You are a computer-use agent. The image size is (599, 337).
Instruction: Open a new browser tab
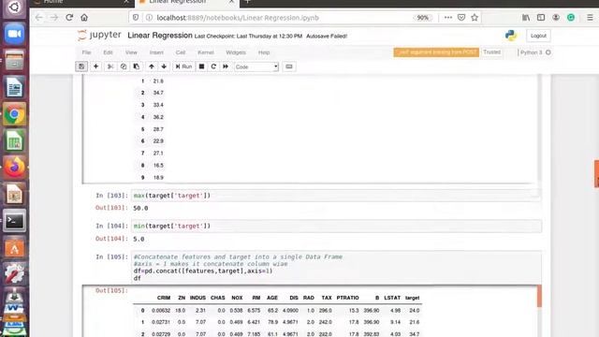click(x=247, y=2)
